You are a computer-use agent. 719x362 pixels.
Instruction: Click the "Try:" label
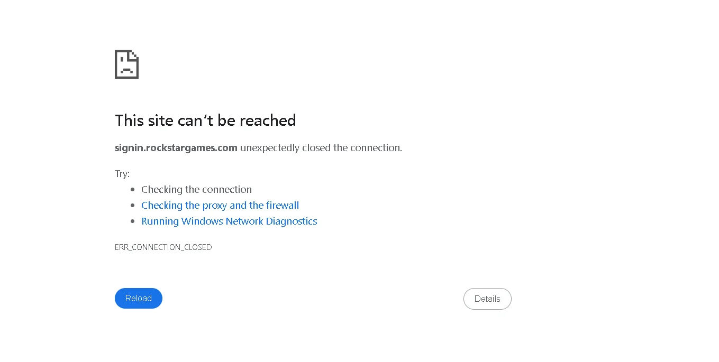122,174
